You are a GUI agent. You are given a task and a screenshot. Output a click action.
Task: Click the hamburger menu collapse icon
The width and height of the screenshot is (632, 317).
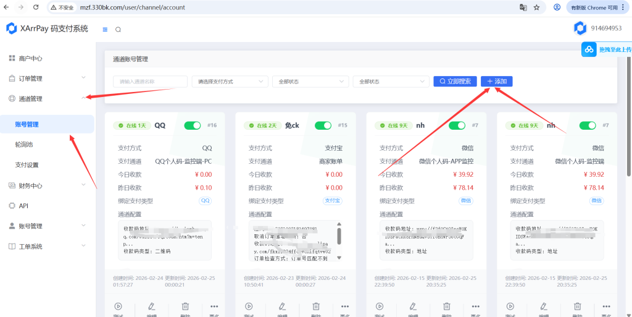pyautogui.click(x=105, y=30)
